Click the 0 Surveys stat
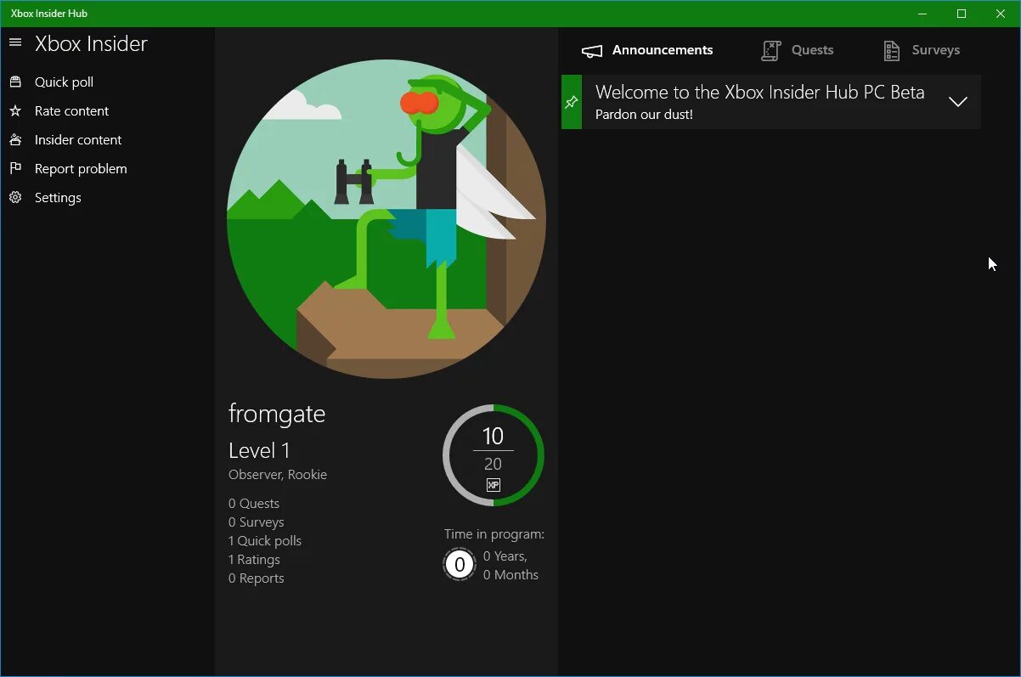This screenshot has height=677, width=1021. click(257, 522)
